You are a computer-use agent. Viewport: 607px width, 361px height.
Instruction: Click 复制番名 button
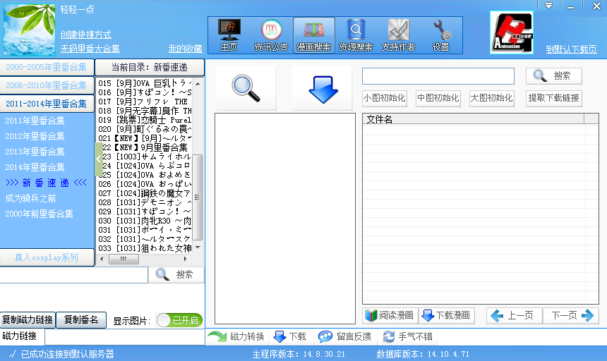(81, 319)
